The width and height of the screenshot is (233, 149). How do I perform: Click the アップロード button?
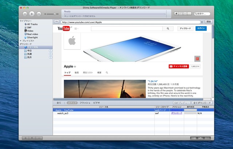pyautogui.click(x=185, y=28)
